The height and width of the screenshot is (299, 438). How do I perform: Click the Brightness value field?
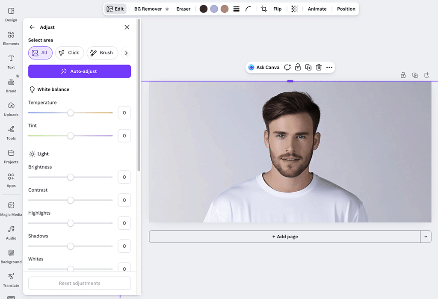click(124, 177)
